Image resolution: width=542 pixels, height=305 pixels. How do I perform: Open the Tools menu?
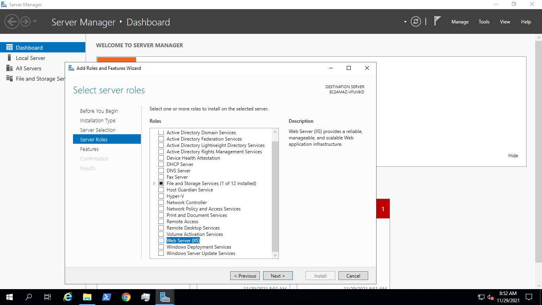click(x=484, y=21)
